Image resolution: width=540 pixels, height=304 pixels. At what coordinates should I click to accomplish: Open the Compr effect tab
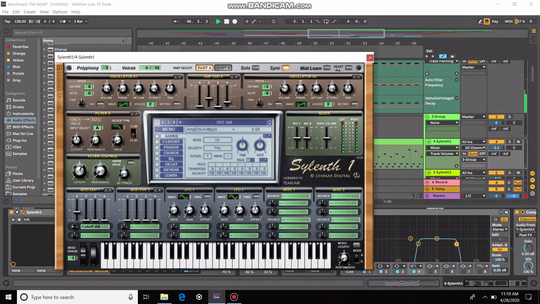coord(171,175)
